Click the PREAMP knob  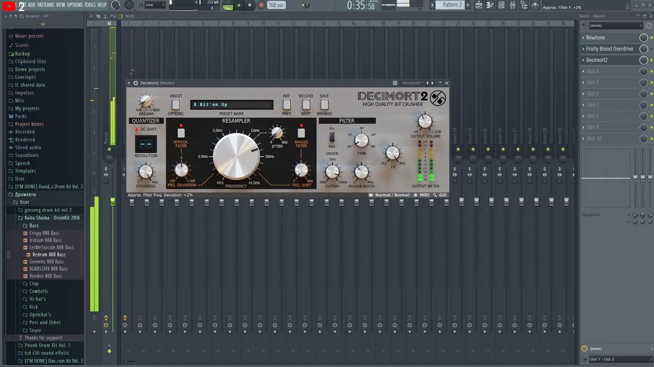tap(146, 101)
